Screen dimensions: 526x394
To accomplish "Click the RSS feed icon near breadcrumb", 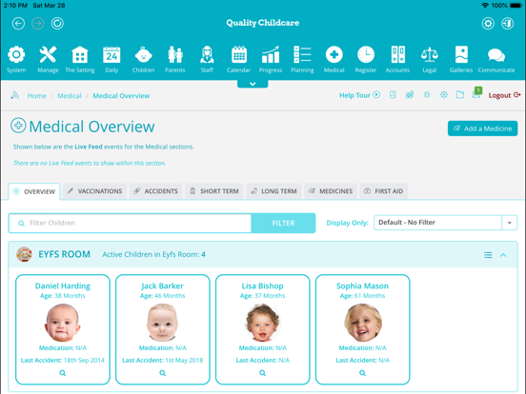I will coord(14,95).
